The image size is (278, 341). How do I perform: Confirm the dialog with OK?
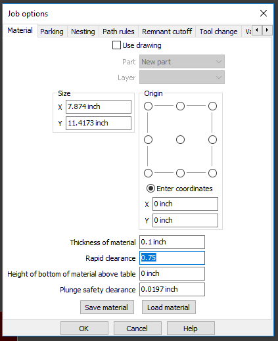[x=84, y=329]
